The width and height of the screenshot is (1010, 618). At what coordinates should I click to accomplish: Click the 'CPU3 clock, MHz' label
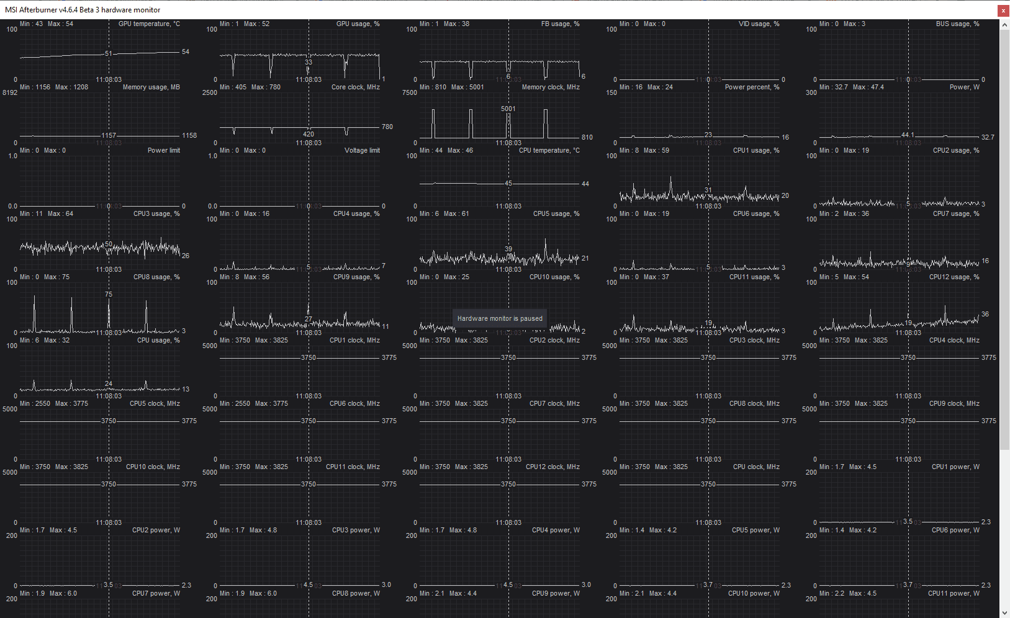pos(754,340)
